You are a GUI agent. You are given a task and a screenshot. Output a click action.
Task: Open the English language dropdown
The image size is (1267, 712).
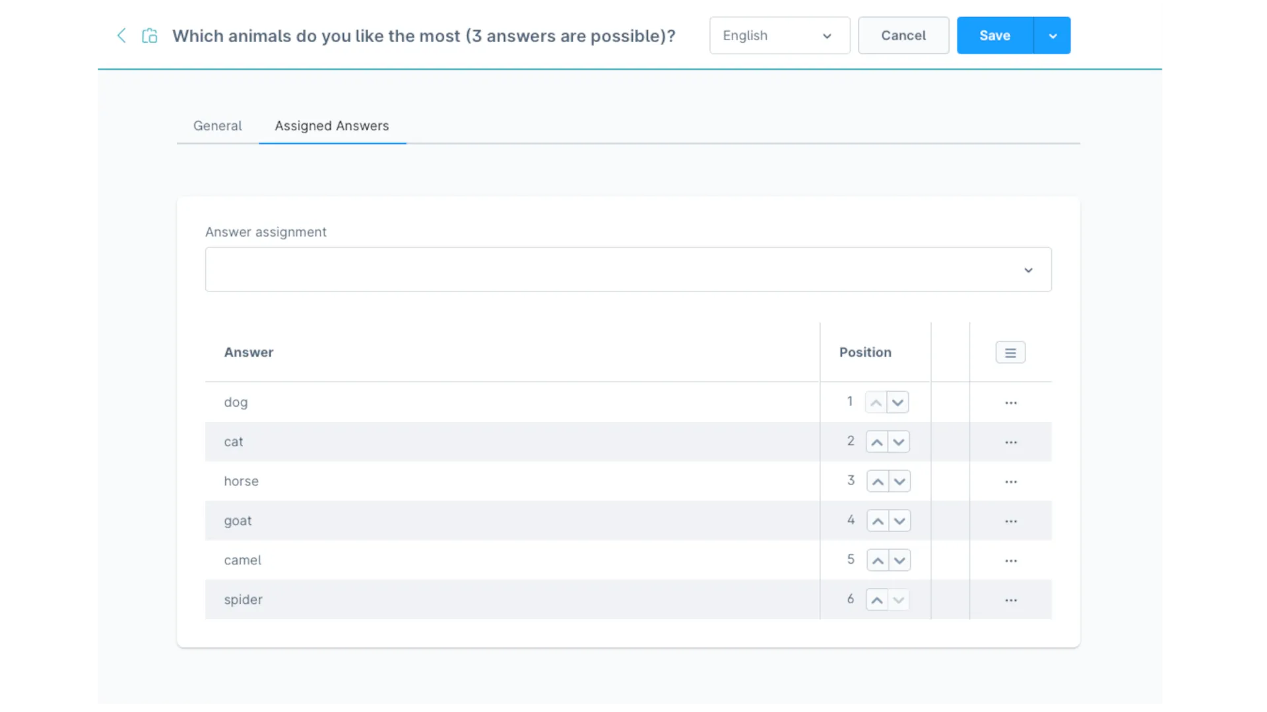779,36
